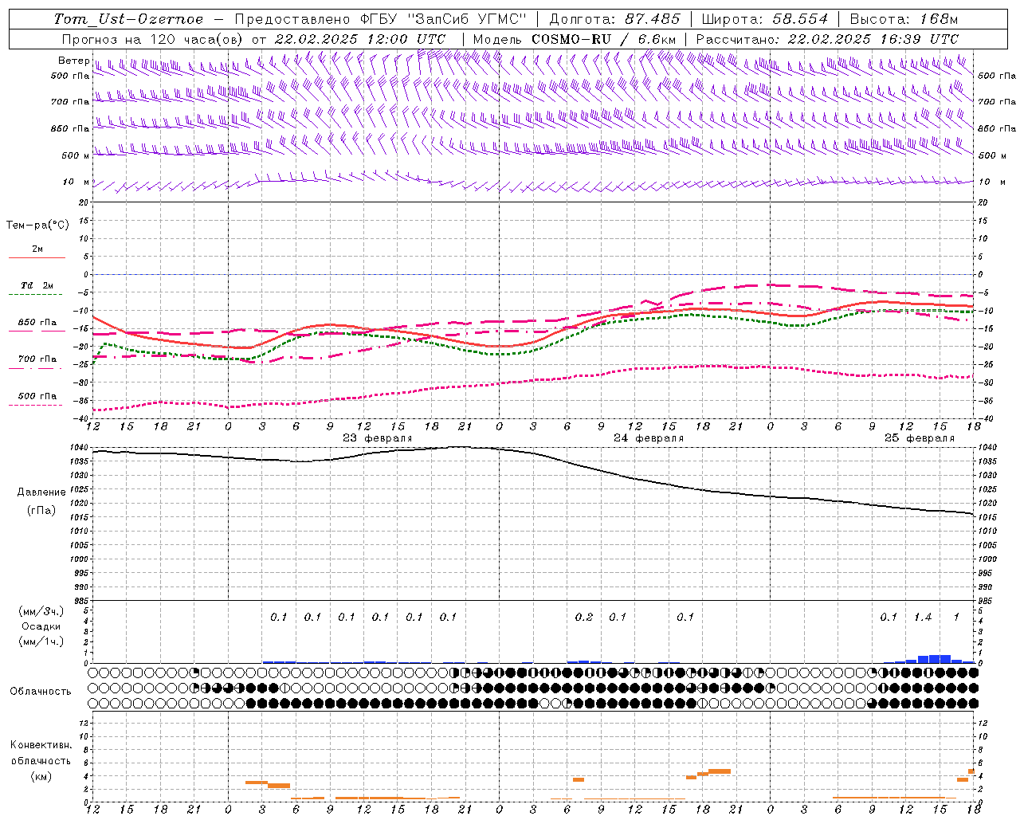
Task: Click the (мм/1ч.) precipitation unit label
Action: 41,641
